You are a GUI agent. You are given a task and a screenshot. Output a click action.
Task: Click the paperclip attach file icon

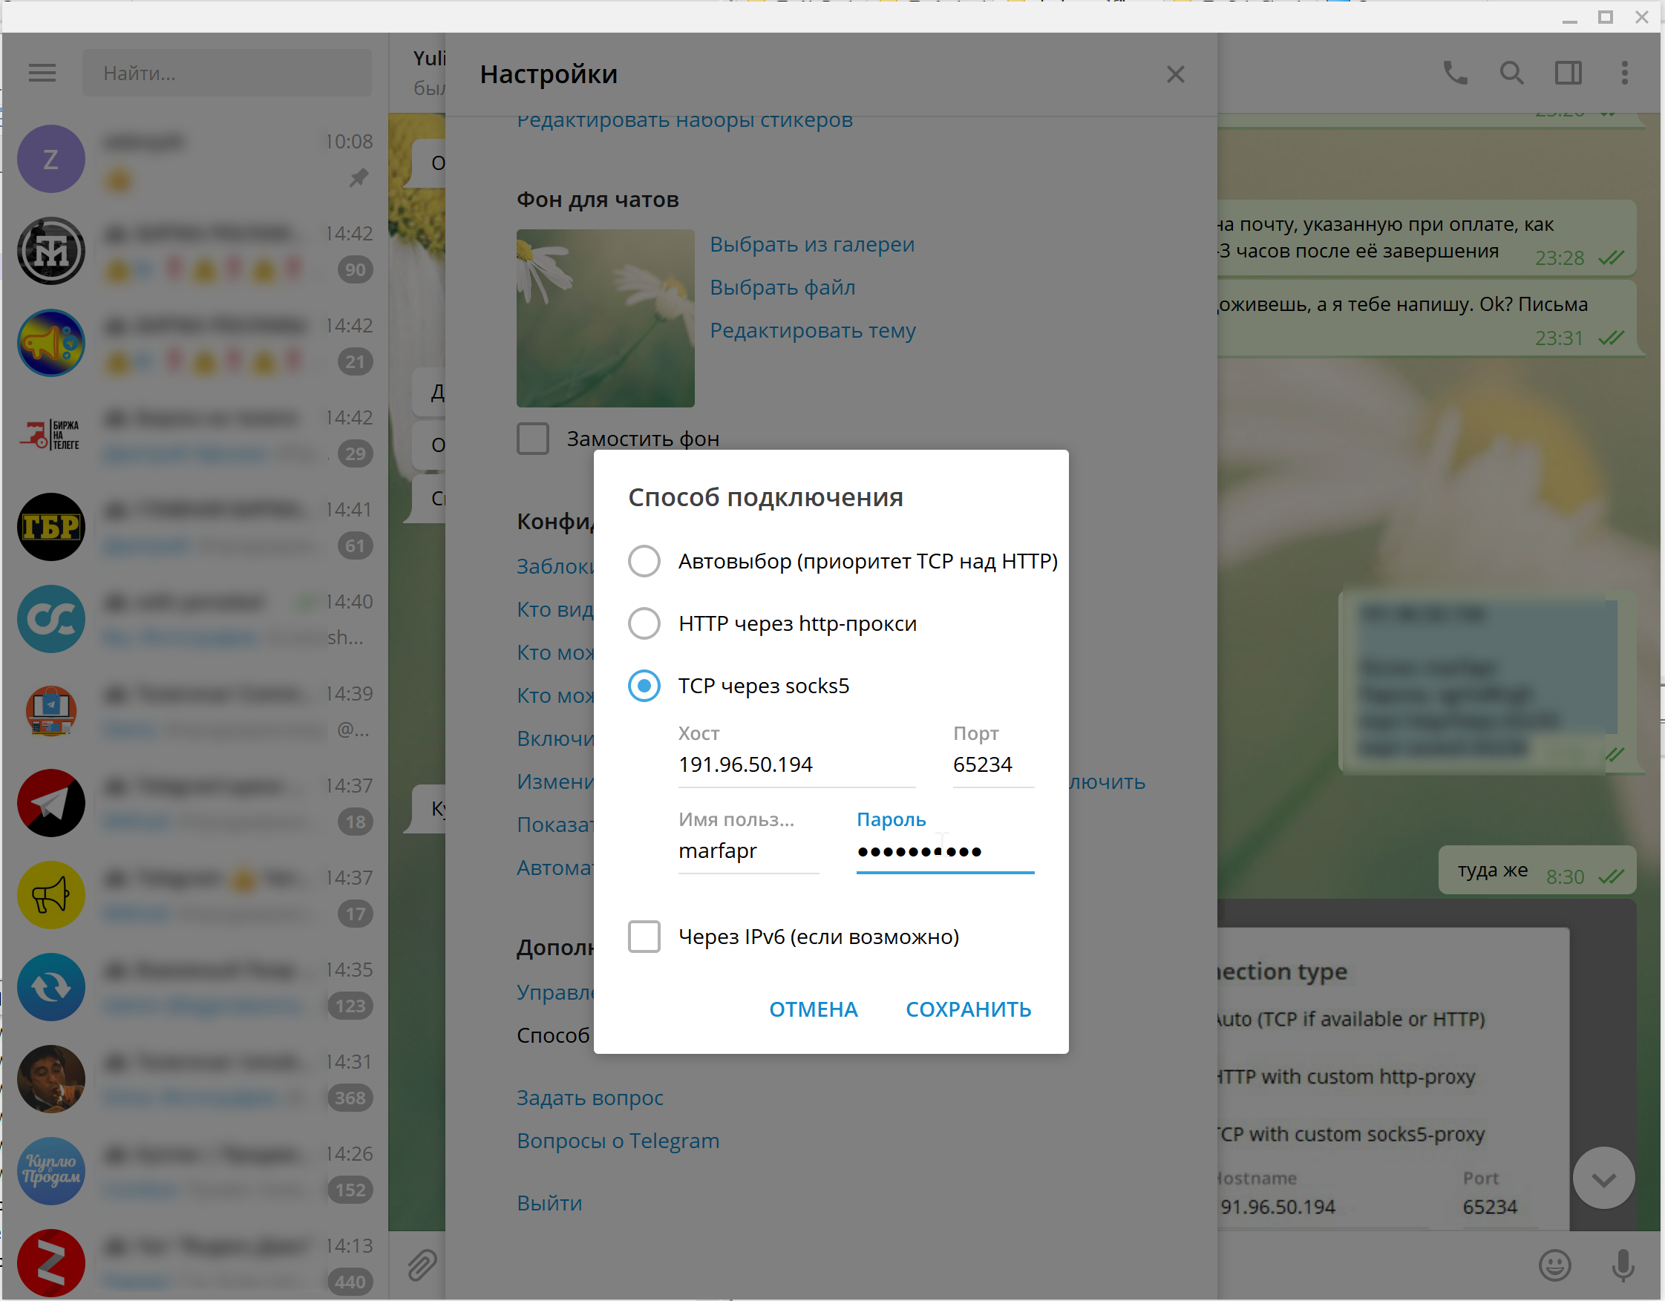click(x=422, y=1265)
